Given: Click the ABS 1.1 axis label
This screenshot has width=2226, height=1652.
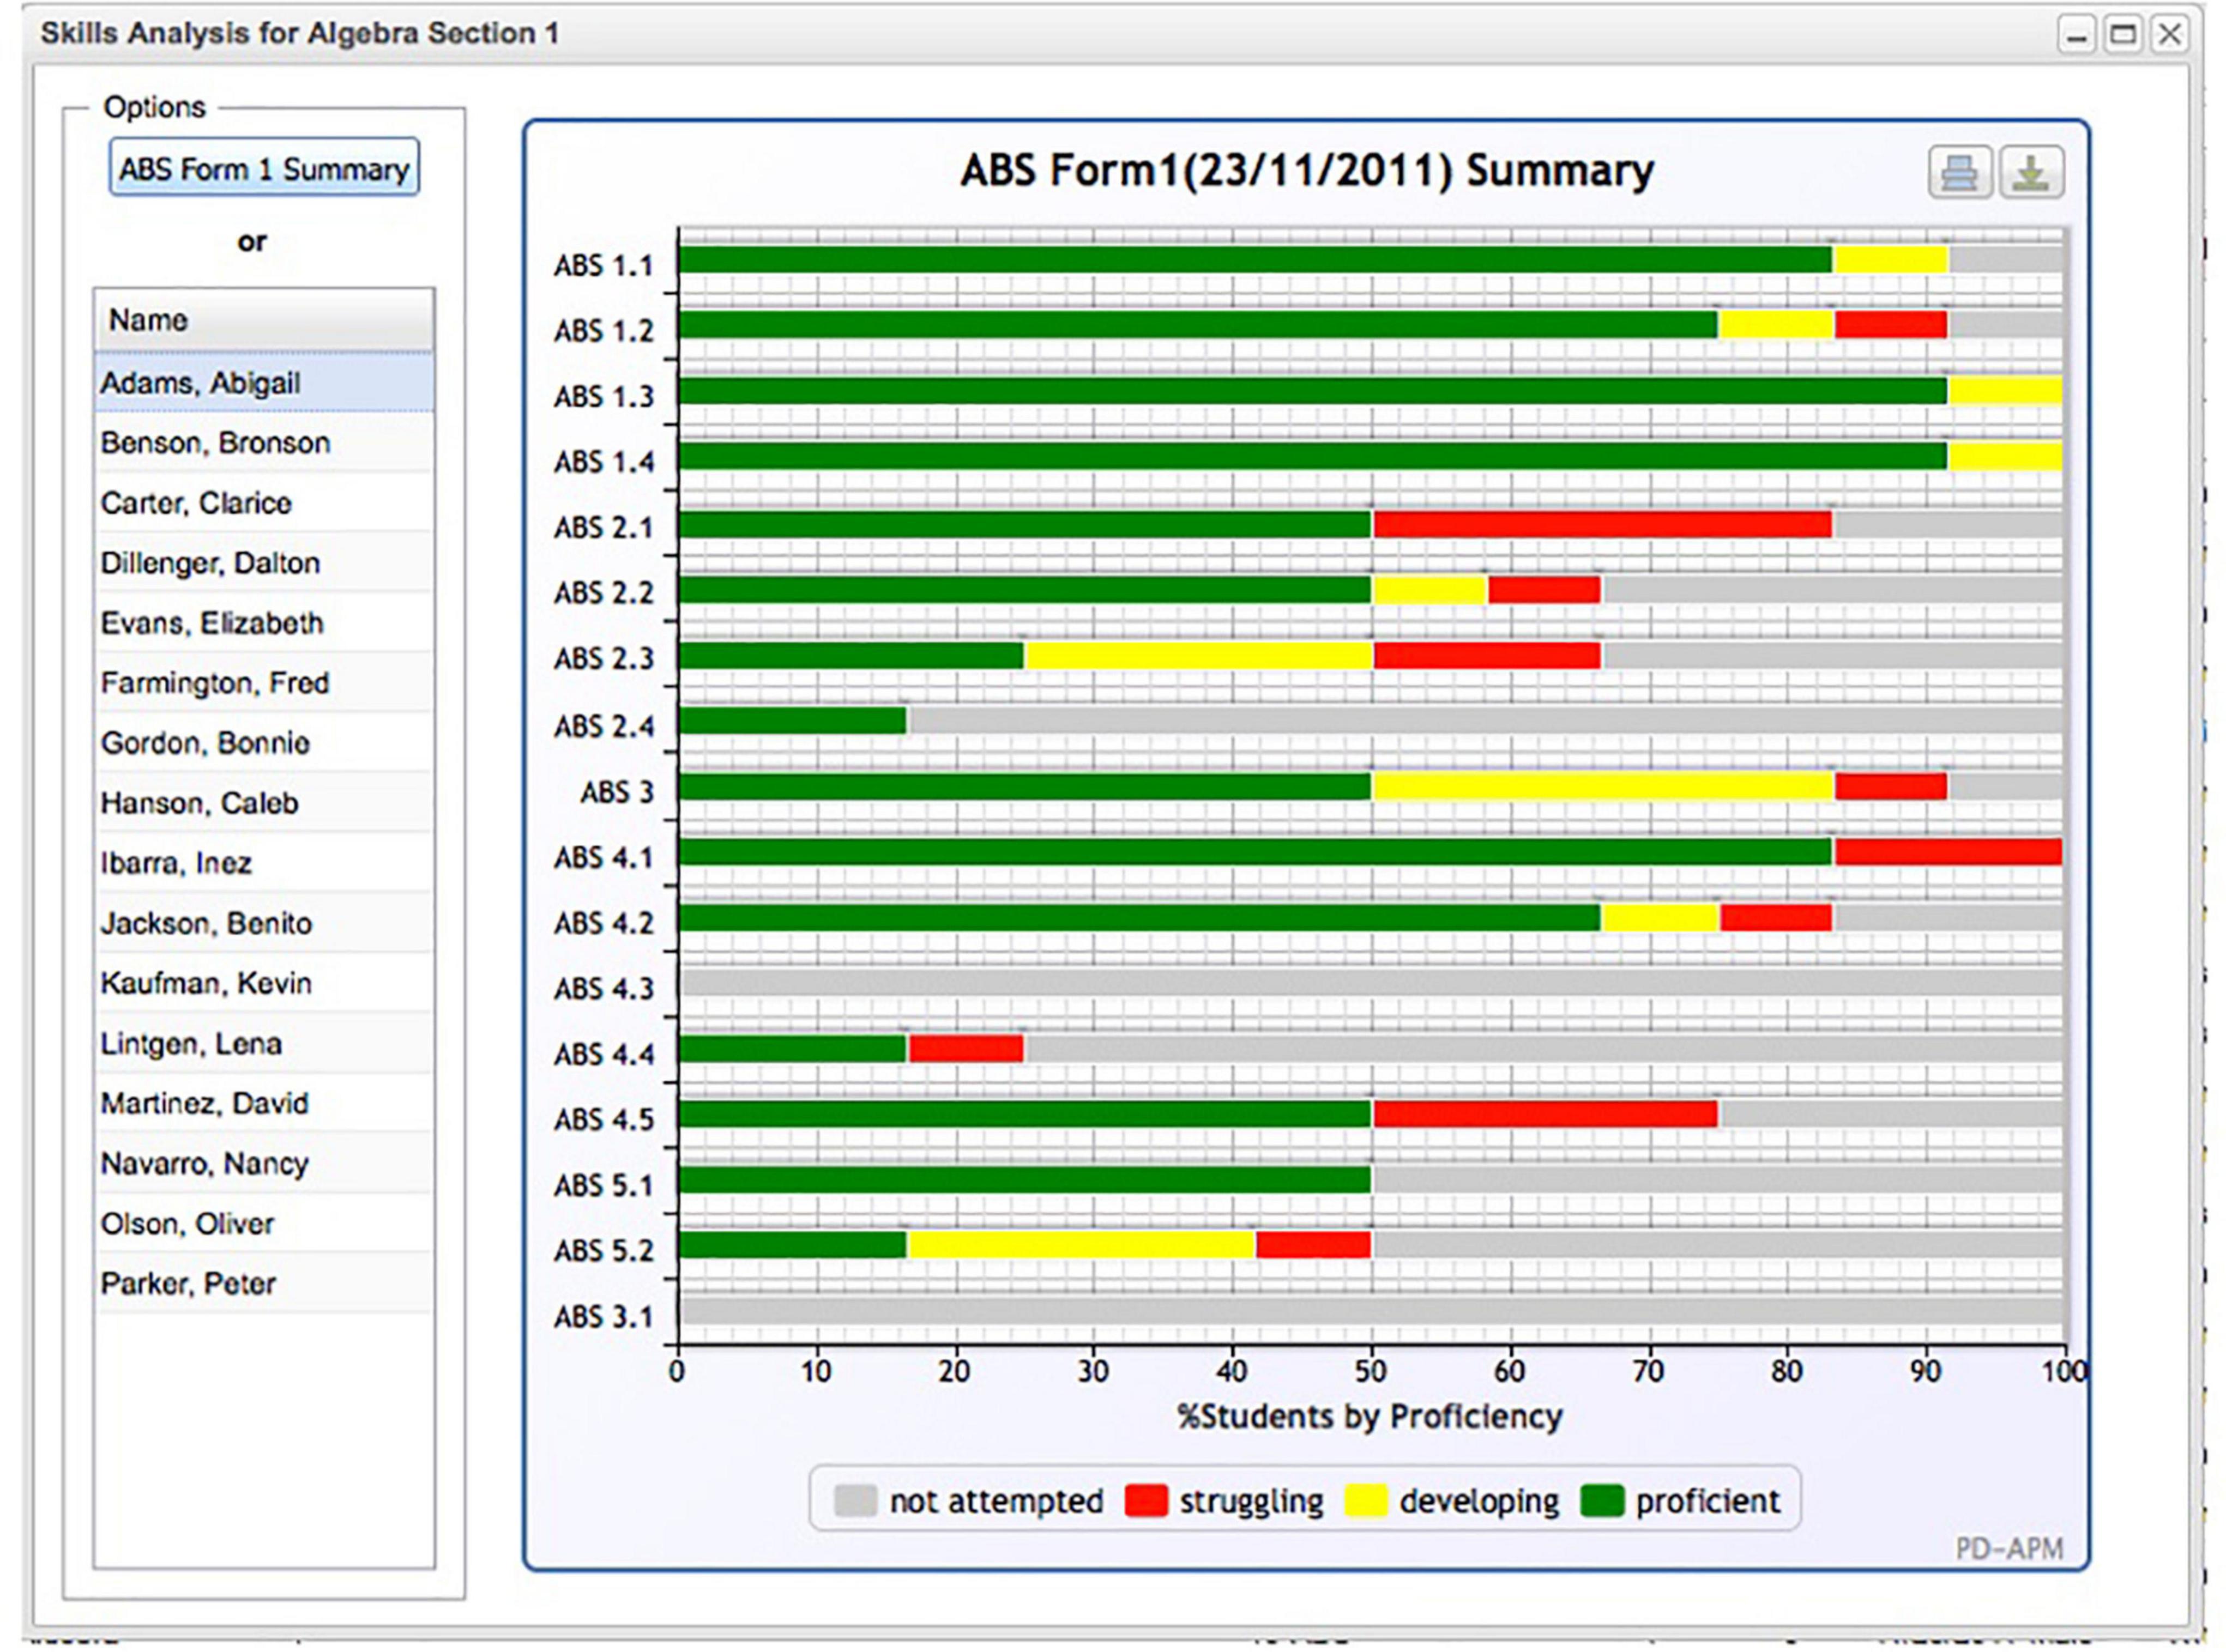Looking at the screenshot, I should [604, 265].
